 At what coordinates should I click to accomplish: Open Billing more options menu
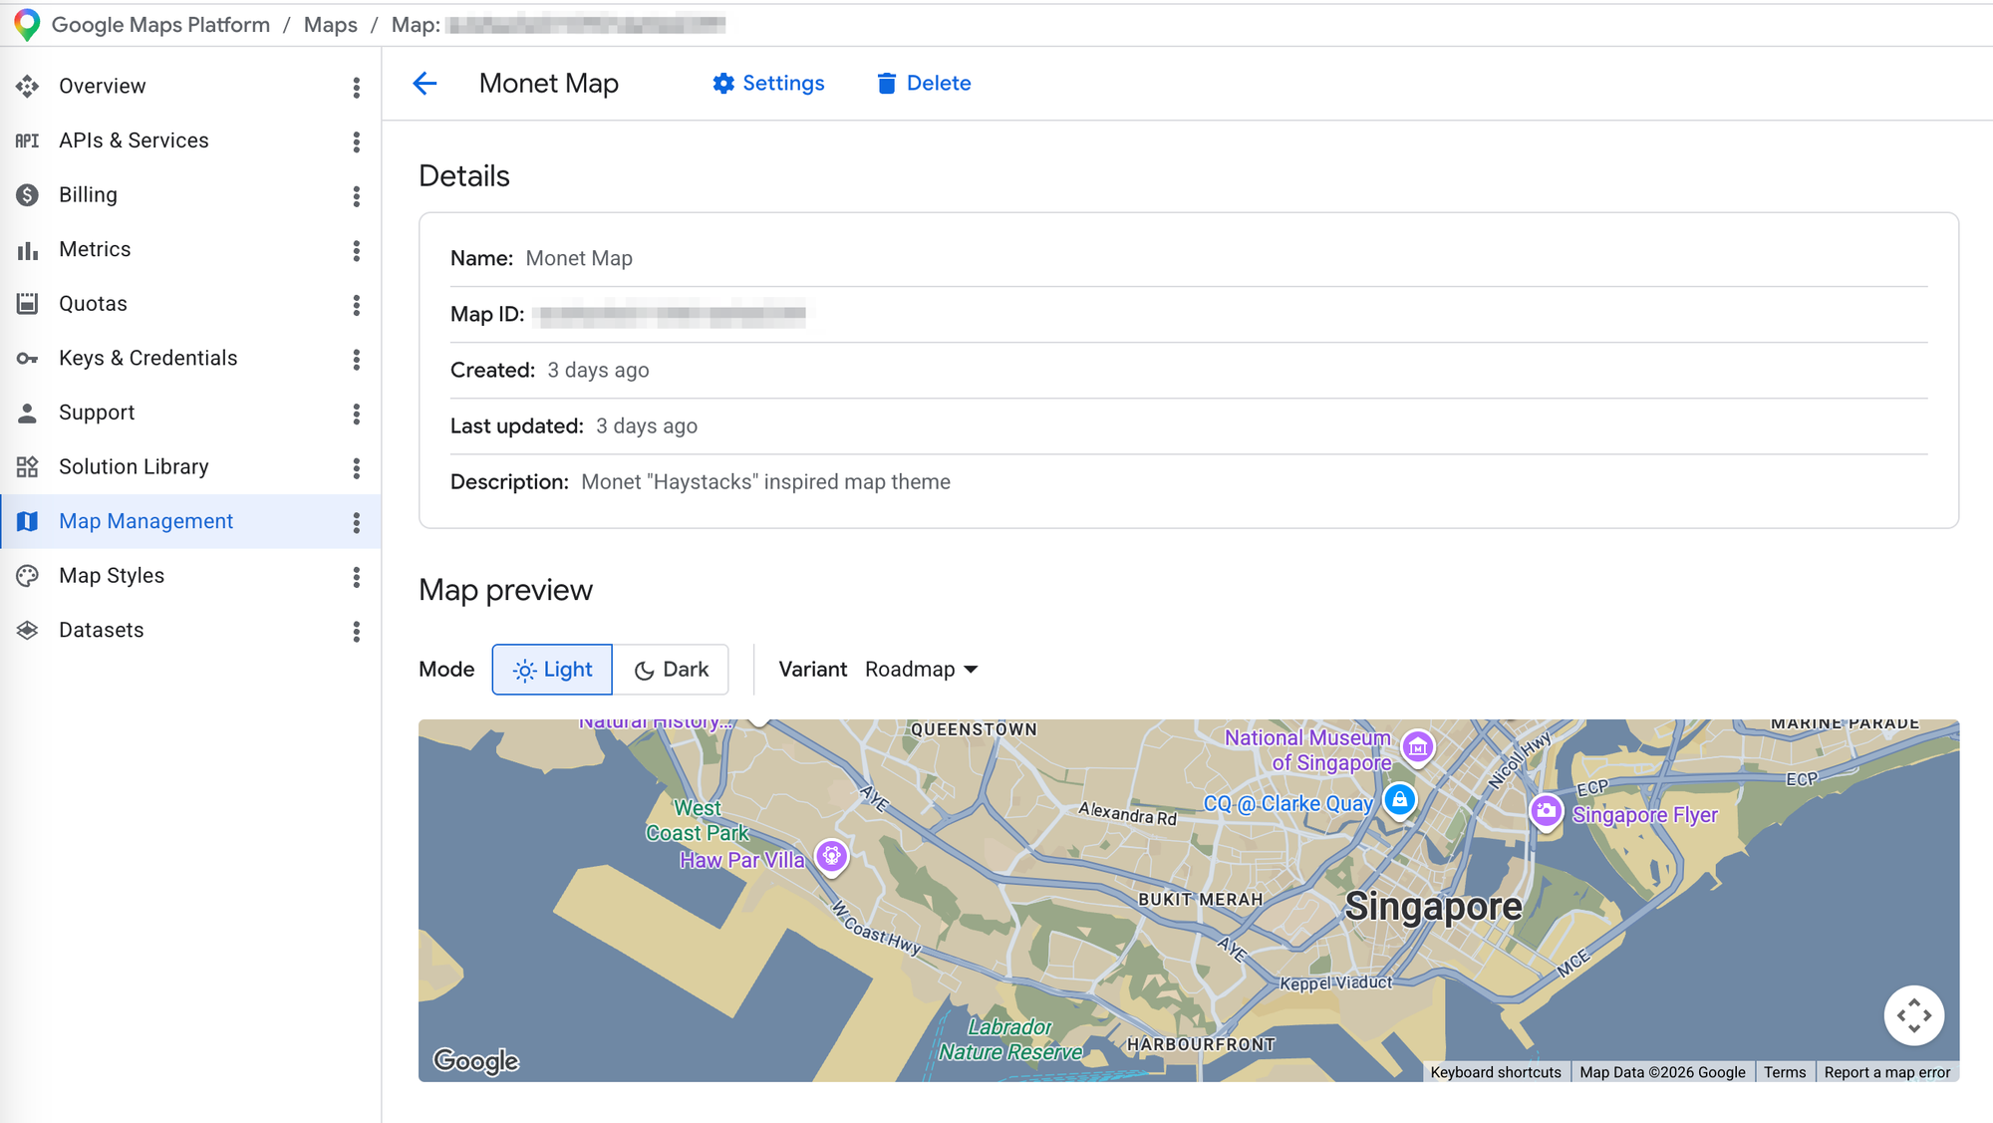tap(356, 195)
